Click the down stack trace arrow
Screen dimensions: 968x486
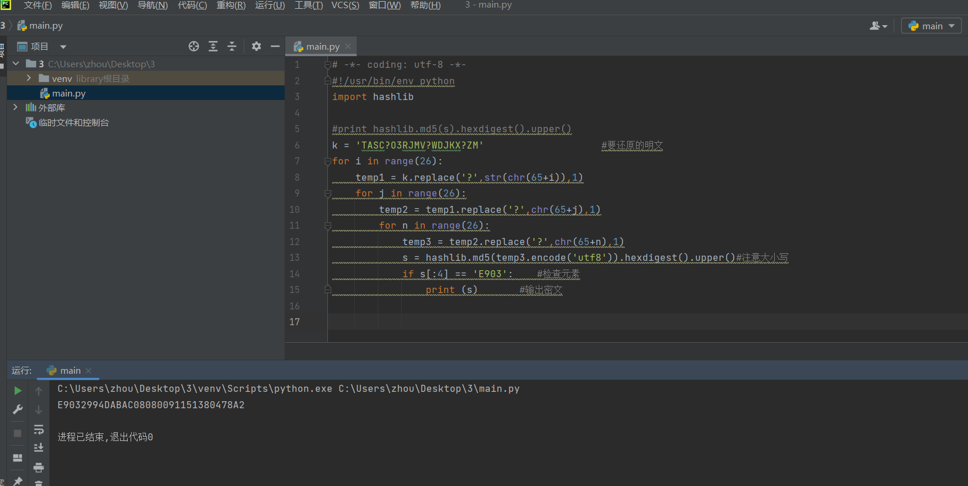(x=39, y=409)
